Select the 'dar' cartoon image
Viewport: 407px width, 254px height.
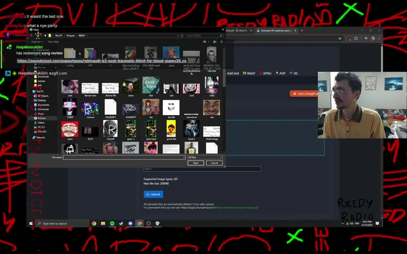click(x=151, y=109)
